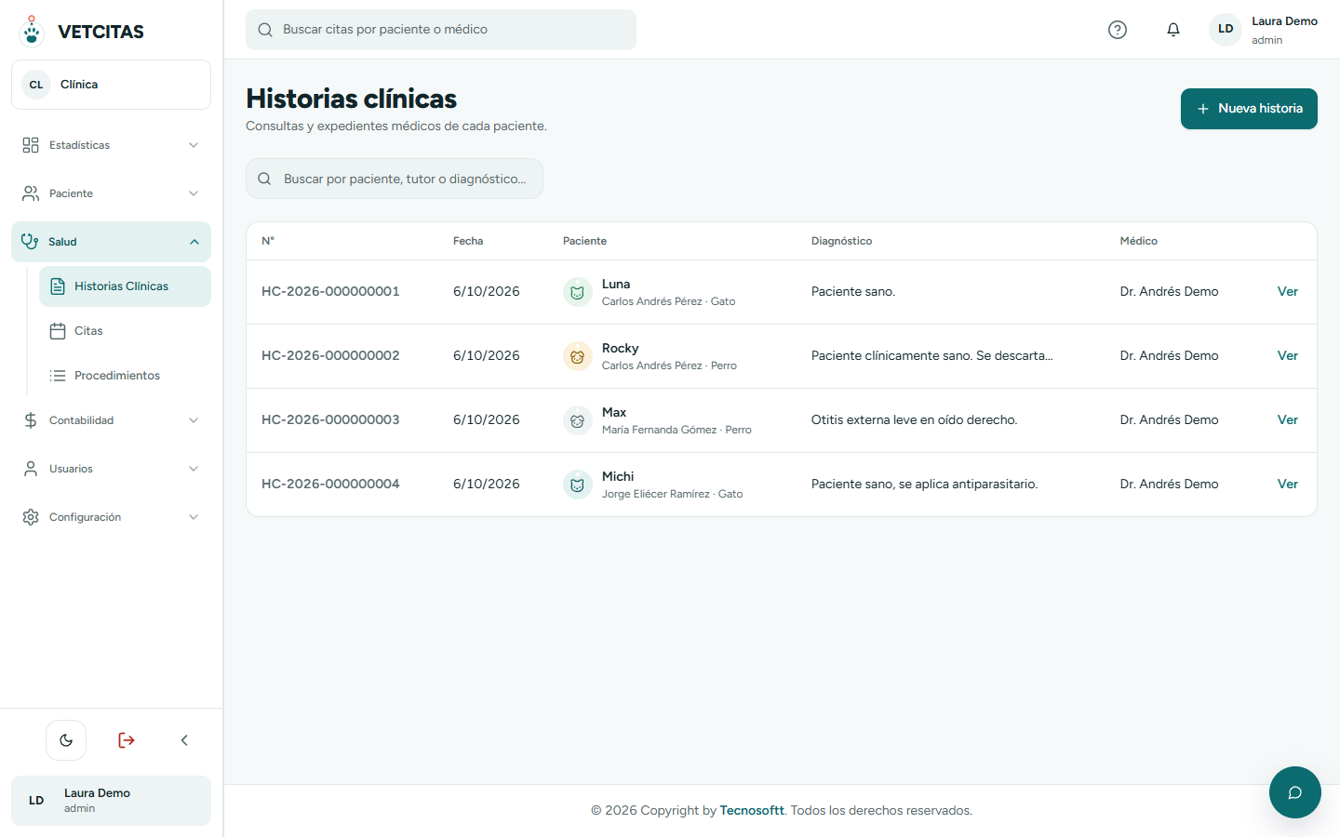Select the Clínica selector at sidebar top

click(x=111, y=85)
